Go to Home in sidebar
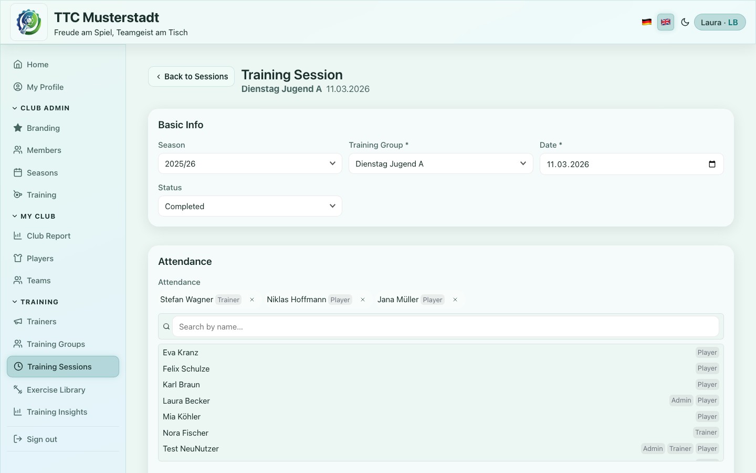 pos(63,65)
